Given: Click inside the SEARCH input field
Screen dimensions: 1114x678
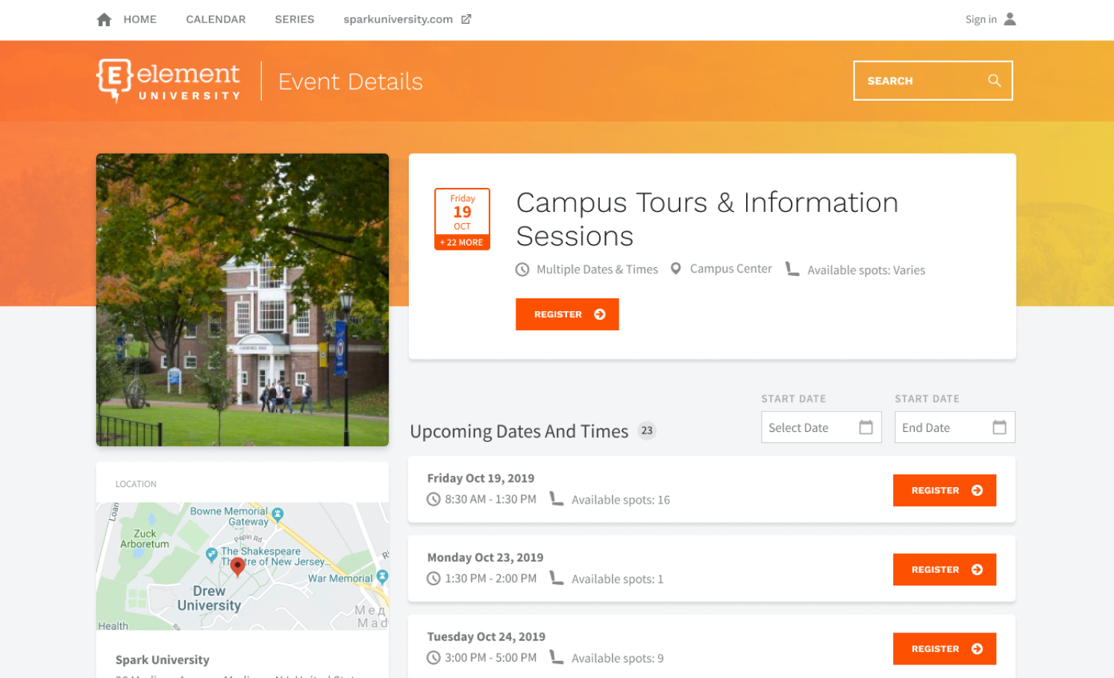Looking at the screenshot, I should point(918,81).
